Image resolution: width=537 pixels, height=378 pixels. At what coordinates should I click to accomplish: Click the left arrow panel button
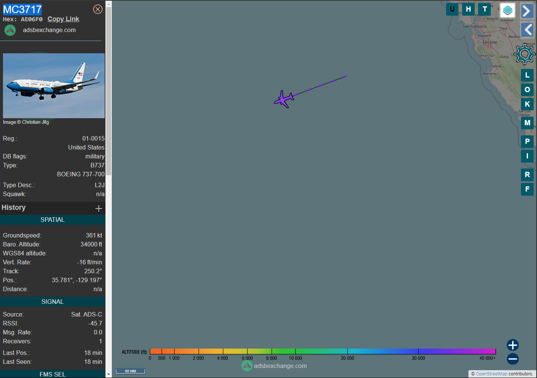[527, 29]
